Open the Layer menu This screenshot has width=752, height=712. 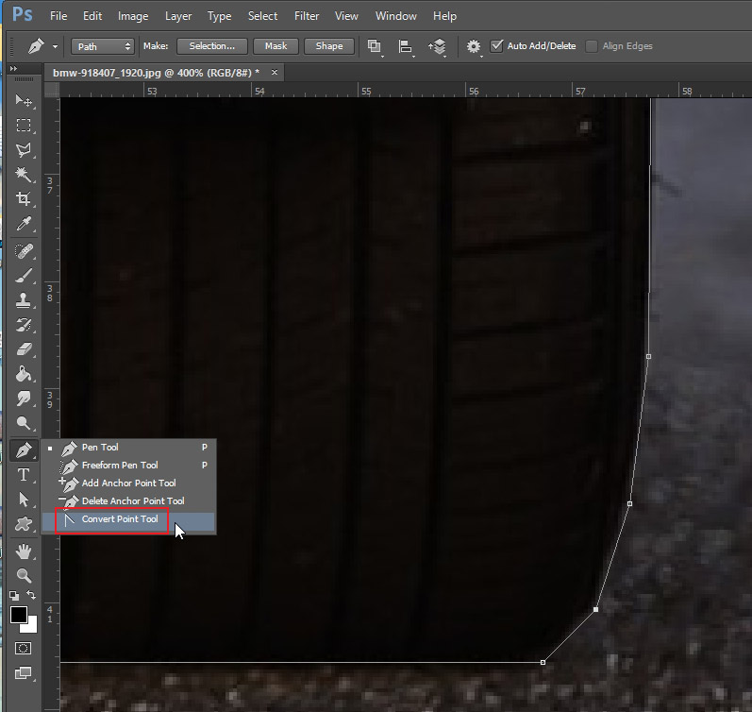(x=178, y=16)
